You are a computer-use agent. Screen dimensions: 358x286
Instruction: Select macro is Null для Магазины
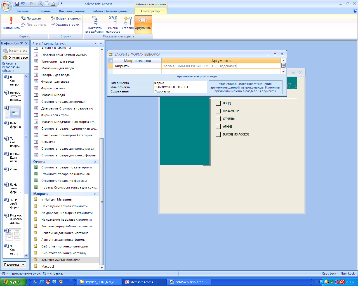pyautogui.click(x=65, y=199)
